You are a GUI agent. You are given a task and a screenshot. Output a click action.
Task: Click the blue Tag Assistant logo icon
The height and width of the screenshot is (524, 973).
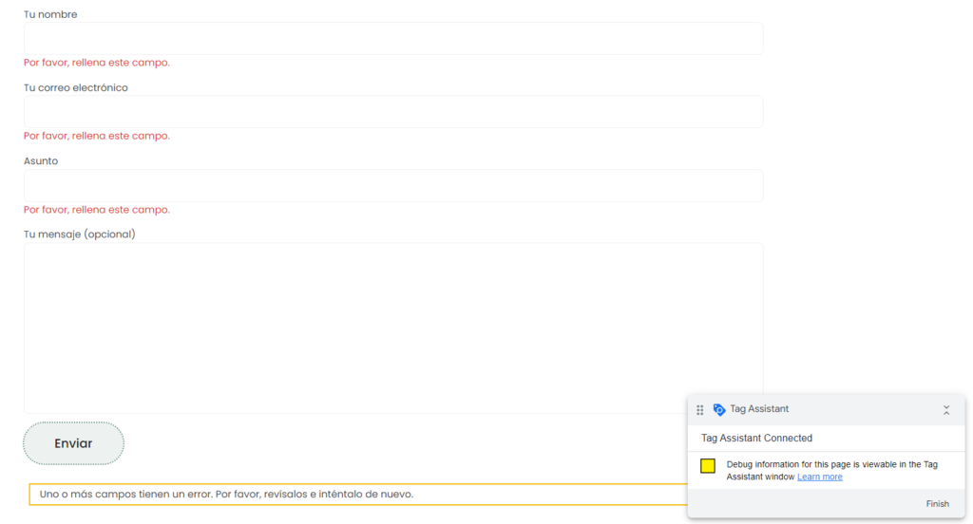pos(719,409)
